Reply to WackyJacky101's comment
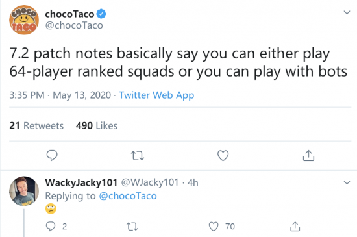 pos(51,227)
